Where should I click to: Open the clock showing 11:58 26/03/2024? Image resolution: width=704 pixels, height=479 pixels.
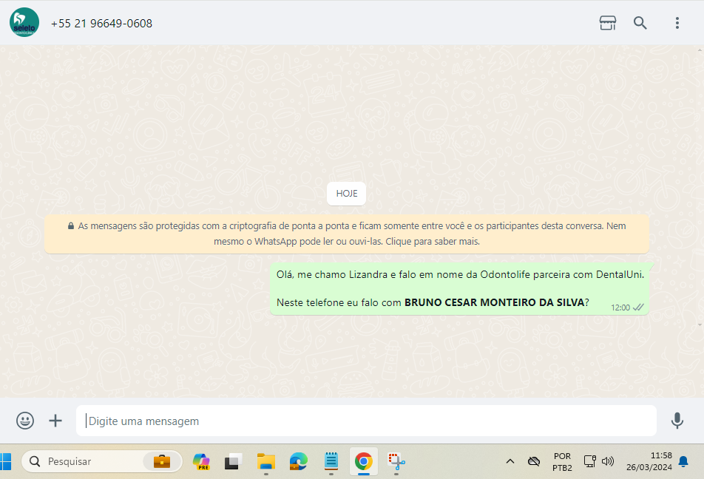649,461
